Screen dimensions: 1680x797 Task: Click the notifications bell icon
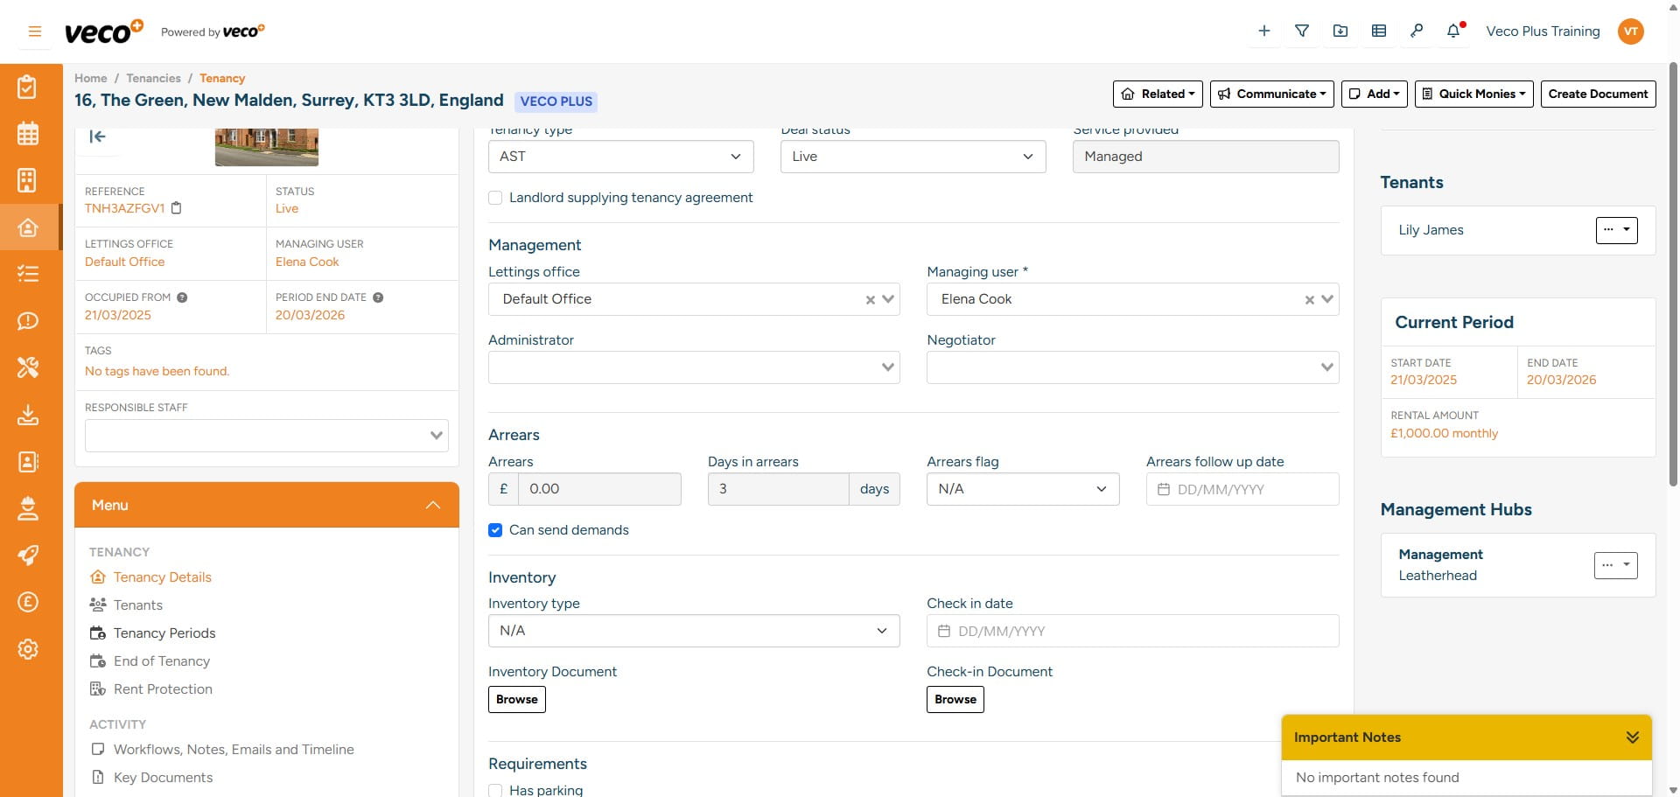(1453, 31)
